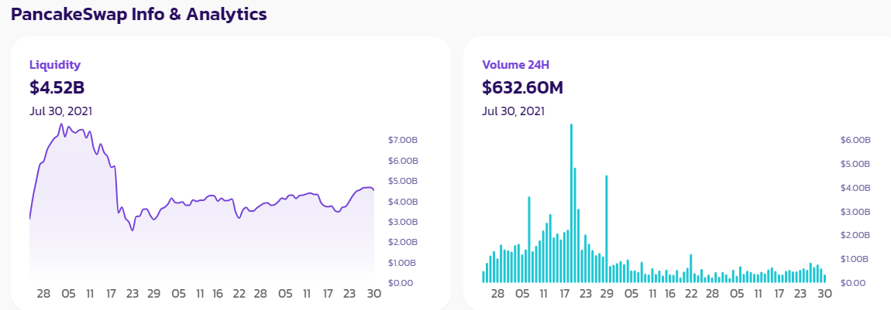This screenshot has height=310, width=891.
Task: Click the PancakeSwap Info & Analytics heading
Action: [139, 14]
